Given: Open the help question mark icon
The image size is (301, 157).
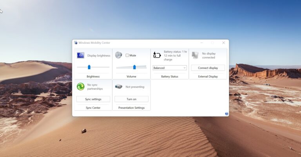Looking at the screenshot, I should (227, 114).
